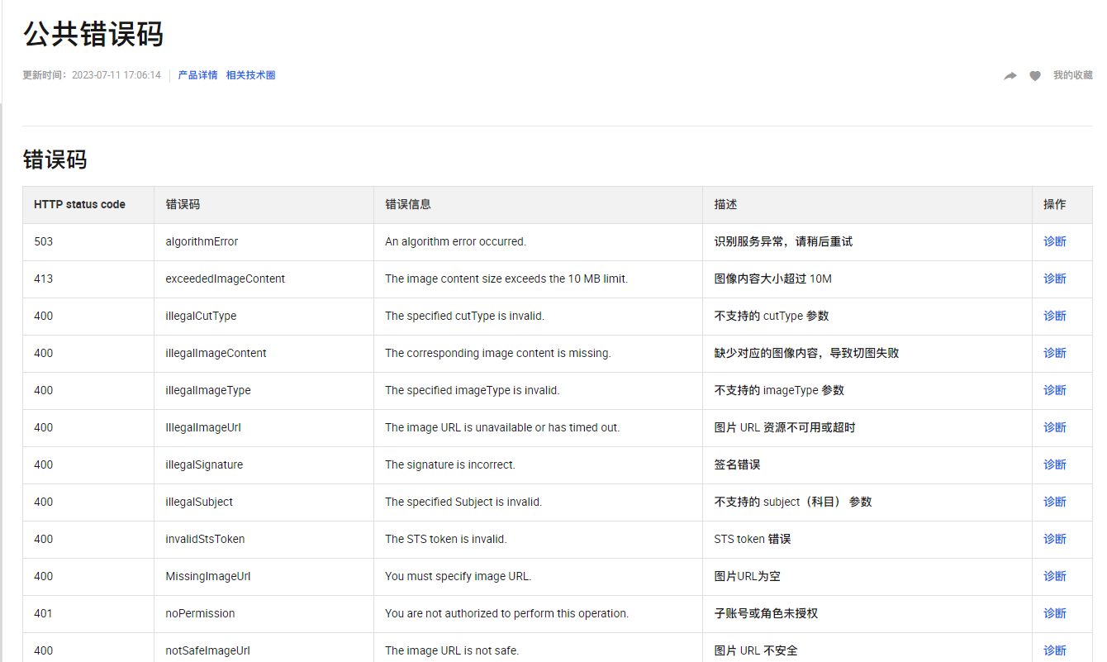This screenshot has height=662, width=1107.
Task: Click "The corresponding image content is missing."
Action: pos(498,353)
